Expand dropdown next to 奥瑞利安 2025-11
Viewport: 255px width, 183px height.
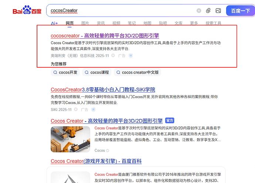tap(113, 56)
